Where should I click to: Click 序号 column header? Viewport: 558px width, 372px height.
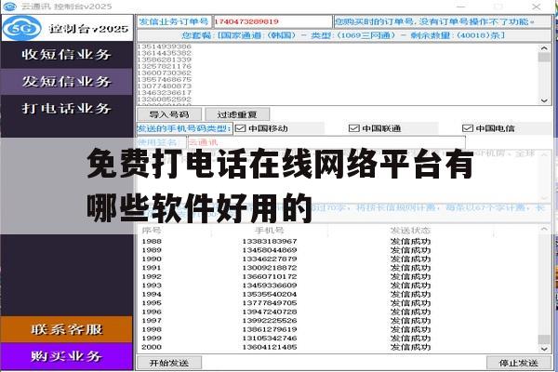(152, 231)
